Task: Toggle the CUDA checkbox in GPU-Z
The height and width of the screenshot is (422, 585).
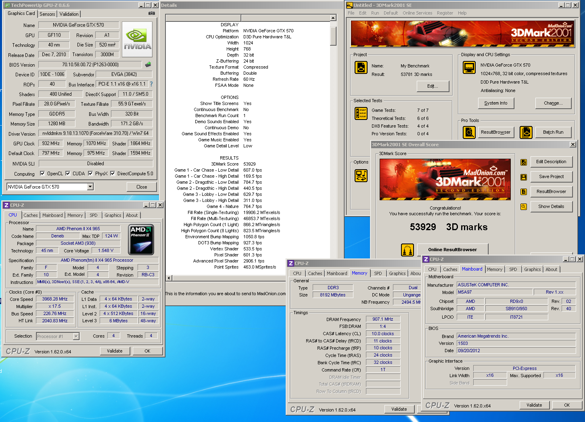Action: [x=68, y=174]
